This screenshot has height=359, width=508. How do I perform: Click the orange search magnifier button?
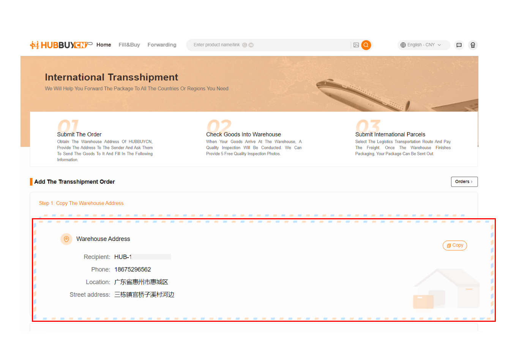tap(366, 45)
